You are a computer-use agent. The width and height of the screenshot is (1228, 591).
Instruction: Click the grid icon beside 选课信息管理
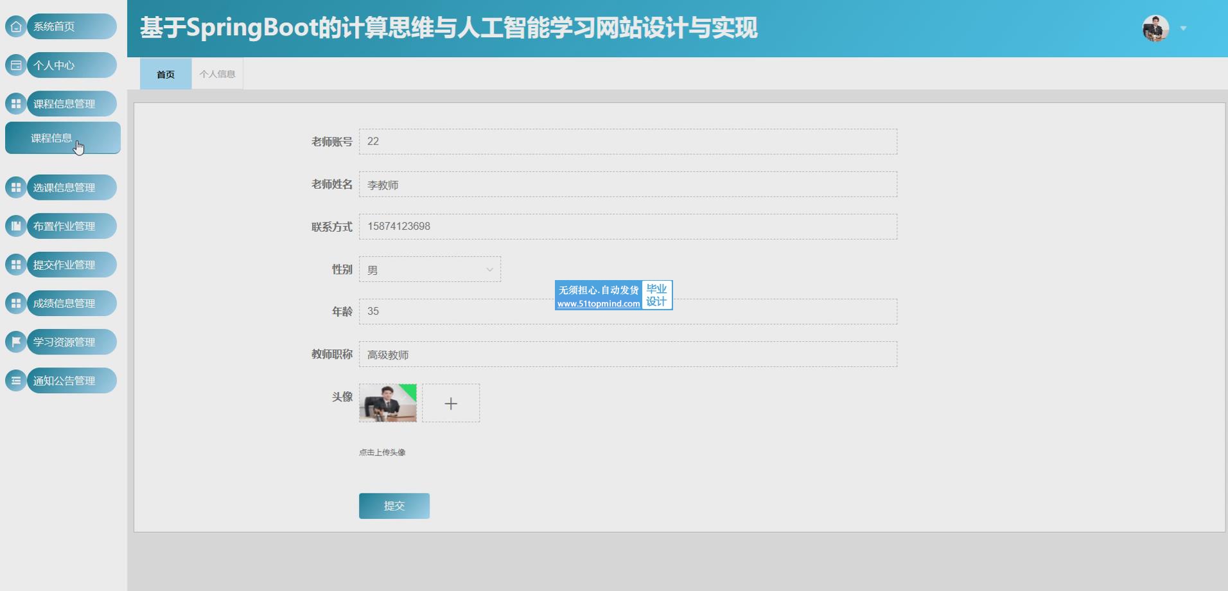[x=16, y=188]
